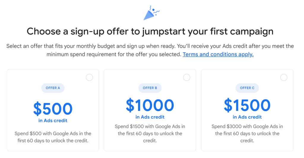This screenshot has width=304, height=158.
Task: Click the "Select an offer that fits" paragraph
Action: click(x=150, y=46)
